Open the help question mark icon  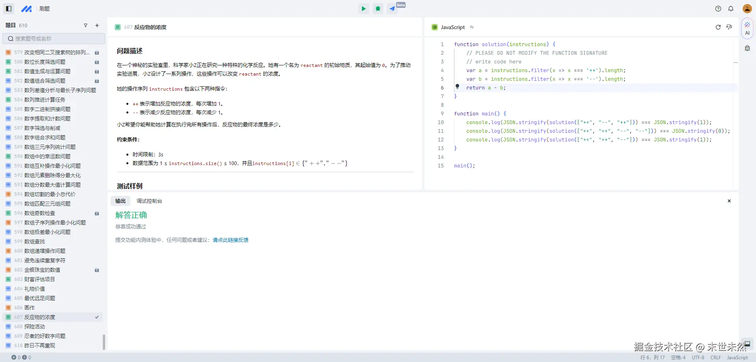[x=718, y=8]
